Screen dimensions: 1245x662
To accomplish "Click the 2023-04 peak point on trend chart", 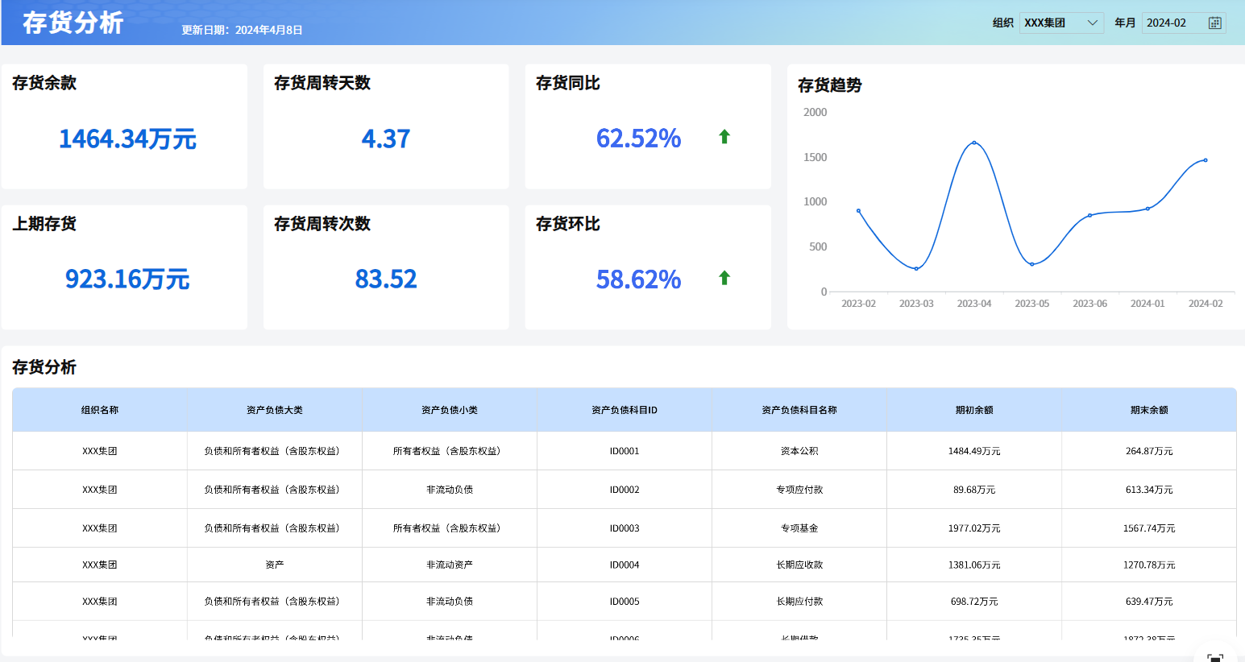I will [x=974, y=143].
